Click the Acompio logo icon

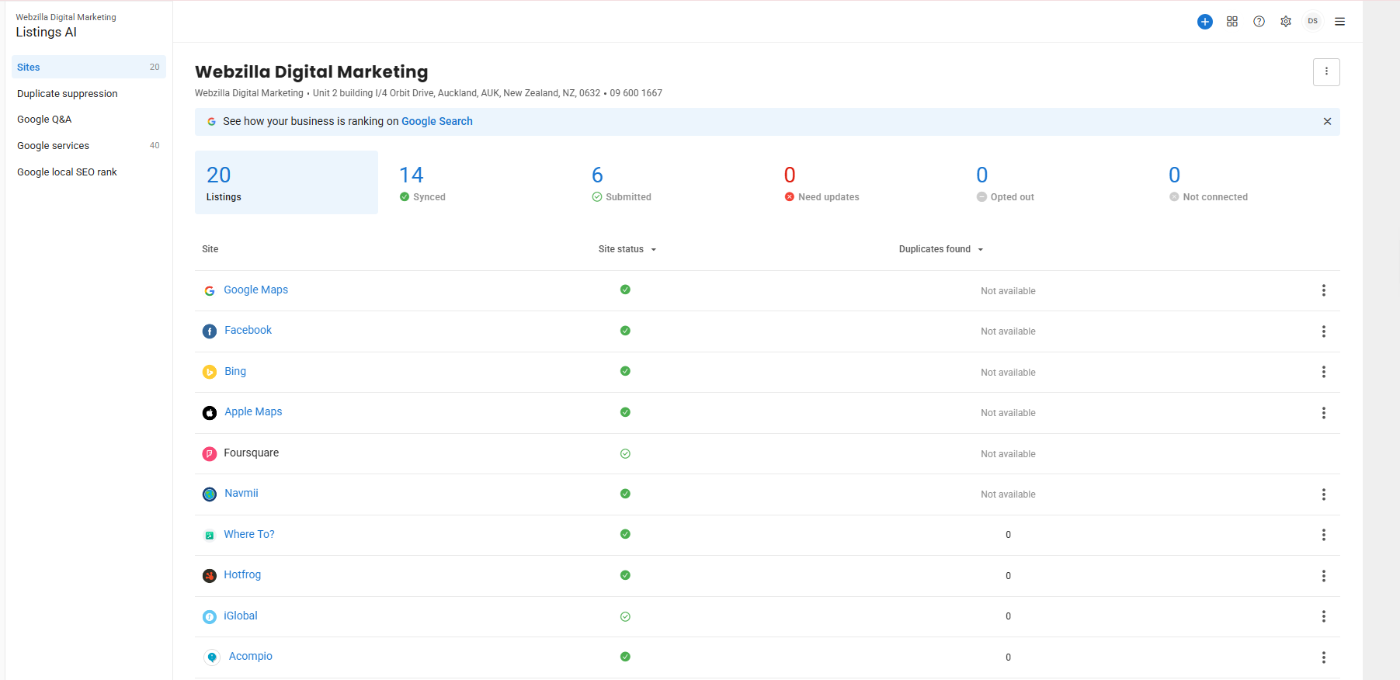tap(212, 657)
